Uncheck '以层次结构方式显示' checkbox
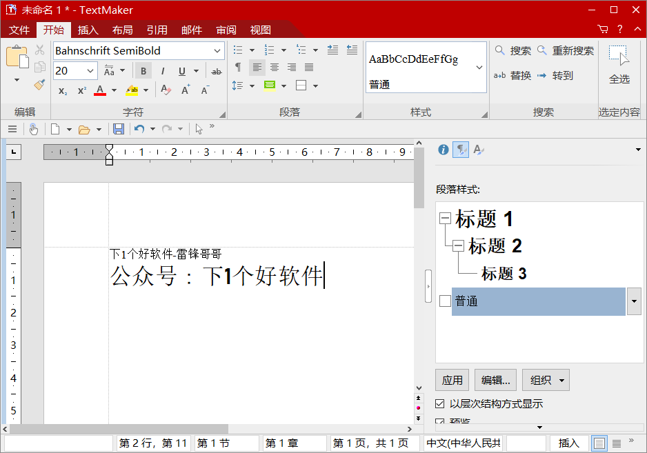 click(x=440, y=403)
